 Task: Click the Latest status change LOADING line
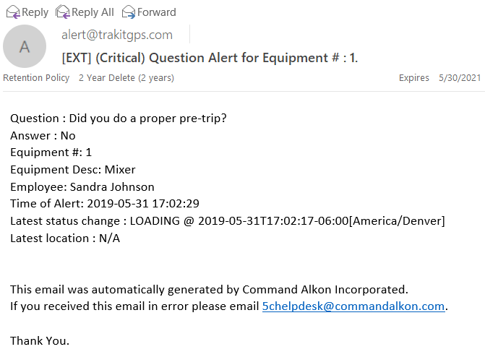click(228, 221)
